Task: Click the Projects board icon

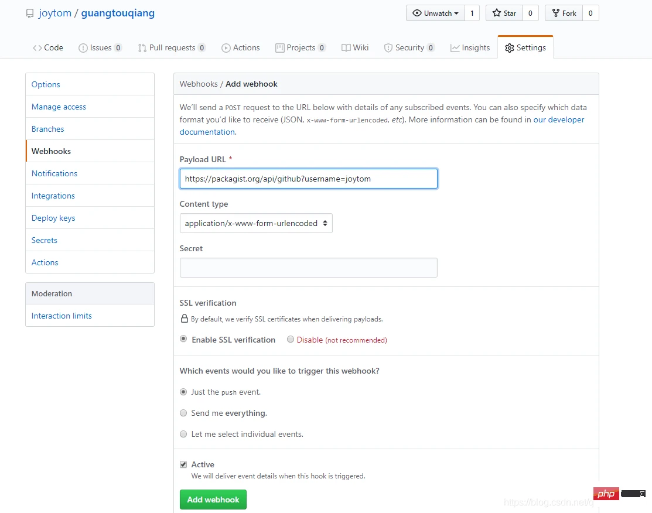Action: (x=280, y=48)
